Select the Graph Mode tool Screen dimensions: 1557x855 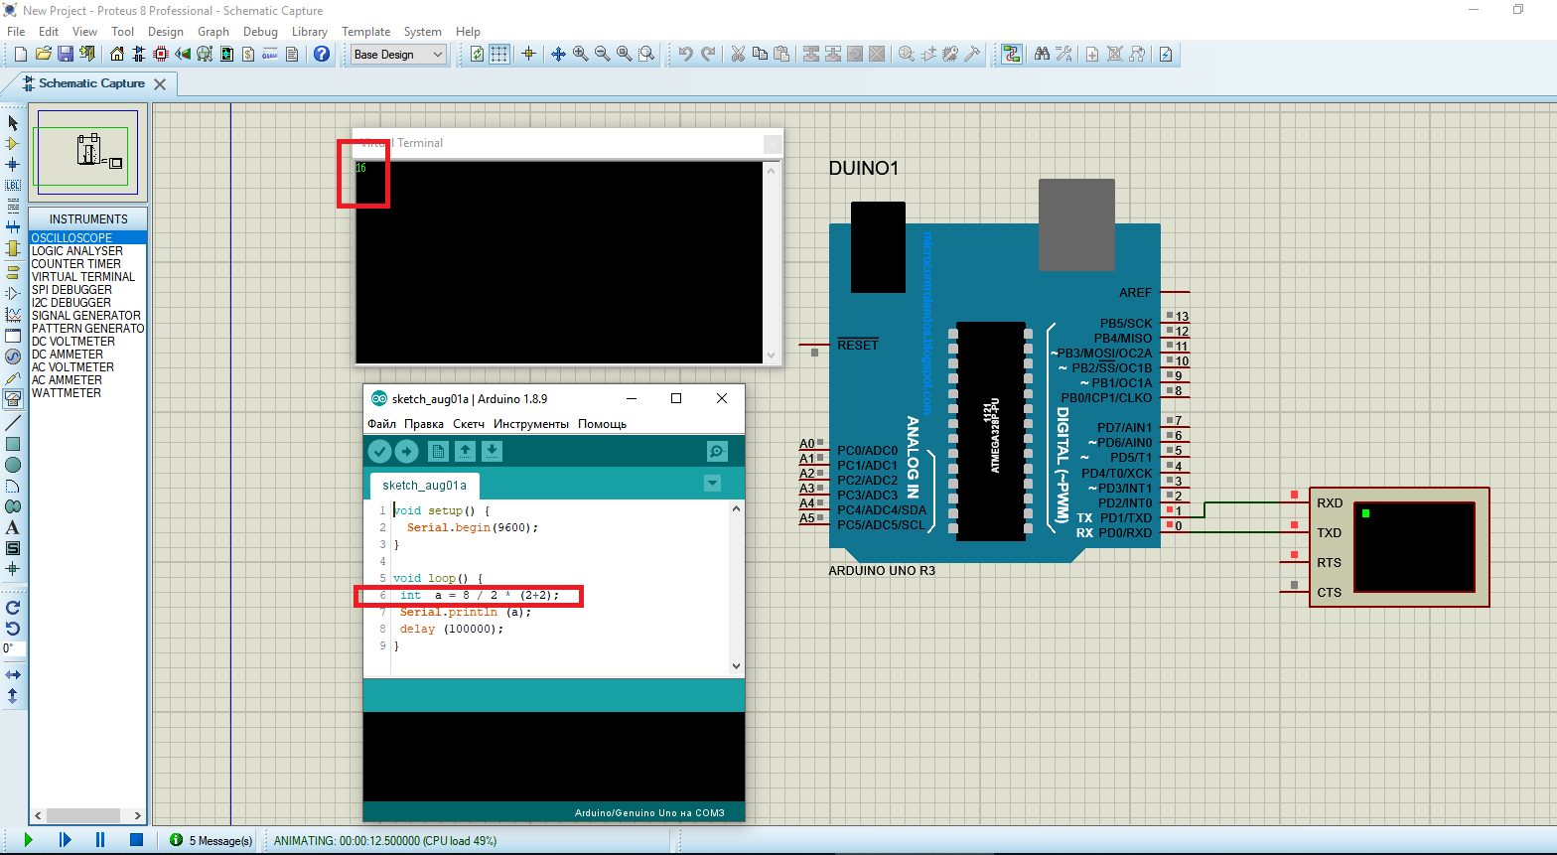[x=13, y=315]
